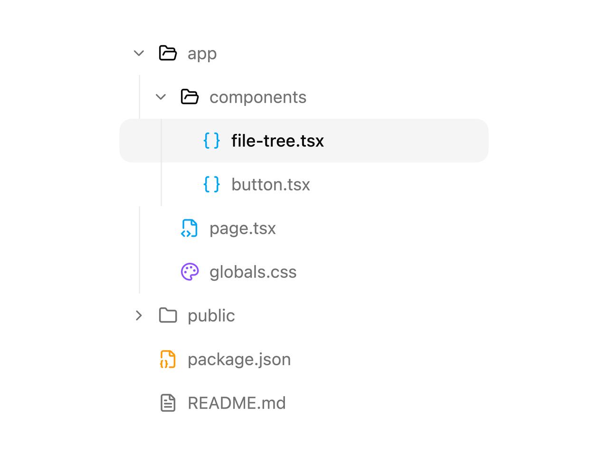Collapse the app folder chevron

click(139, 53)
